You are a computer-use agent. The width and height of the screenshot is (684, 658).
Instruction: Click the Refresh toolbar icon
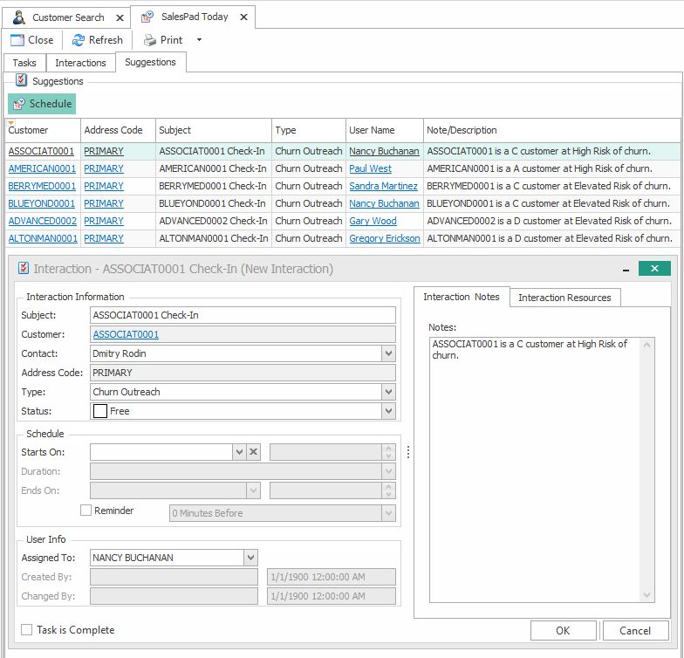pyautogui.click(x=79, y=40)
